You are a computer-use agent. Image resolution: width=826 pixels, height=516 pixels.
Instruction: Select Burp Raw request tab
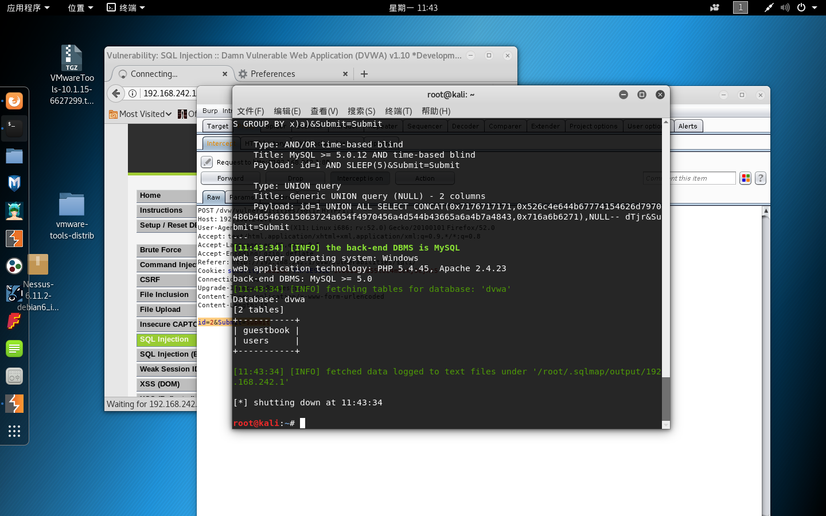click(x=213, y=197)
